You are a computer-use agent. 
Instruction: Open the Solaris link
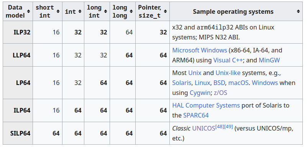coord(182,83)
